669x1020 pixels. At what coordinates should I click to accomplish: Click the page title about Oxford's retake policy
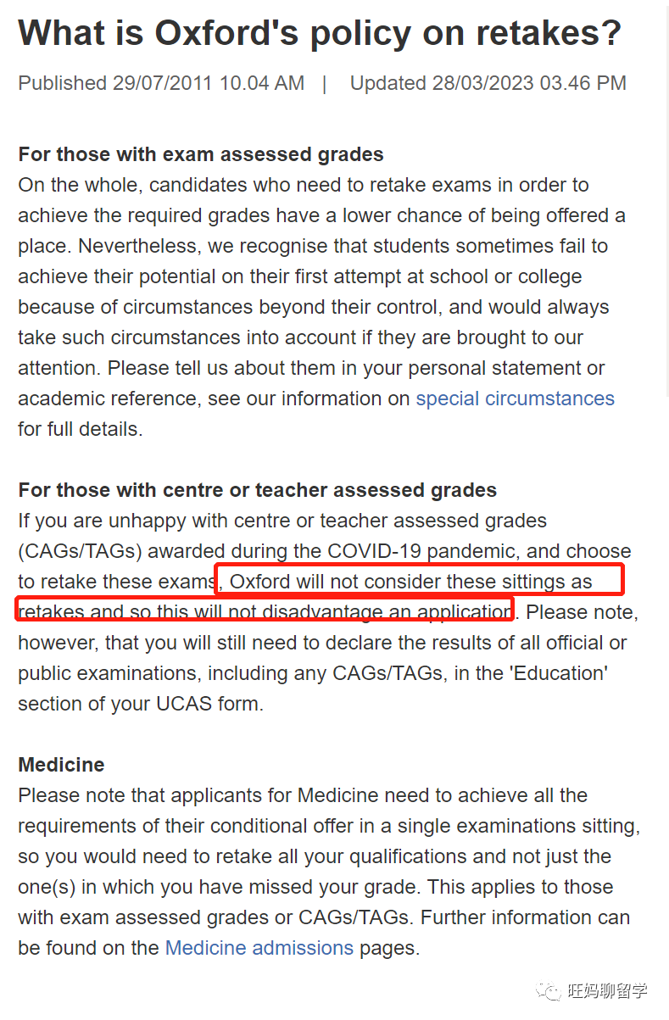click(x=320, y=34)
